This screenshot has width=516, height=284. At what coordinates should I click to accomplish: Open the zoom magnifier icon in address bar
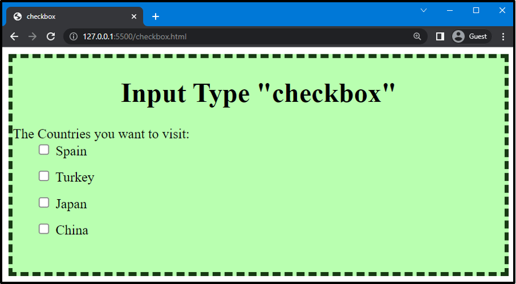tap(417, 36)
